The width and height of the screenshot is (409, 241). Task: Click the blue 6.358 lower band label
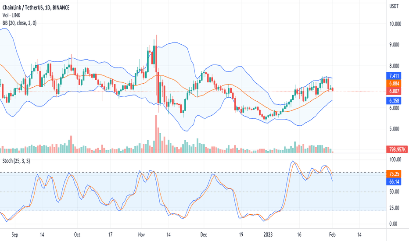point(394,101)
